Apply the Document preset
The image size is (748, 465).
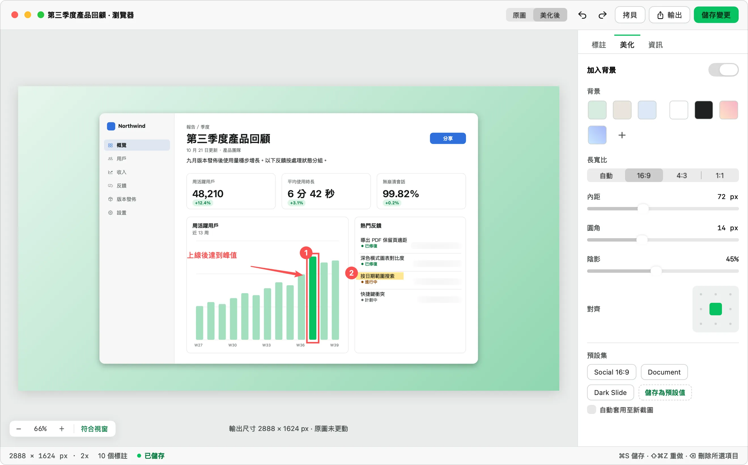click(664, 372)
